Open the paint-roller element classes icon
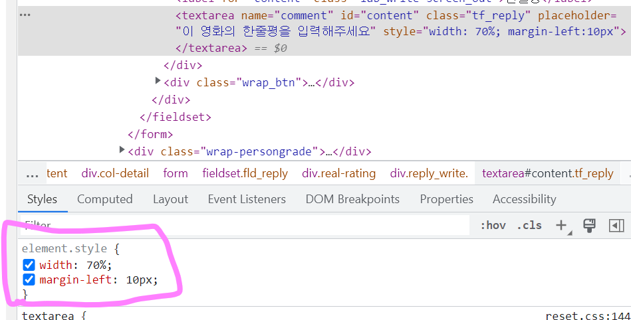This screenshot has height=320, width=631. point(589,226)
